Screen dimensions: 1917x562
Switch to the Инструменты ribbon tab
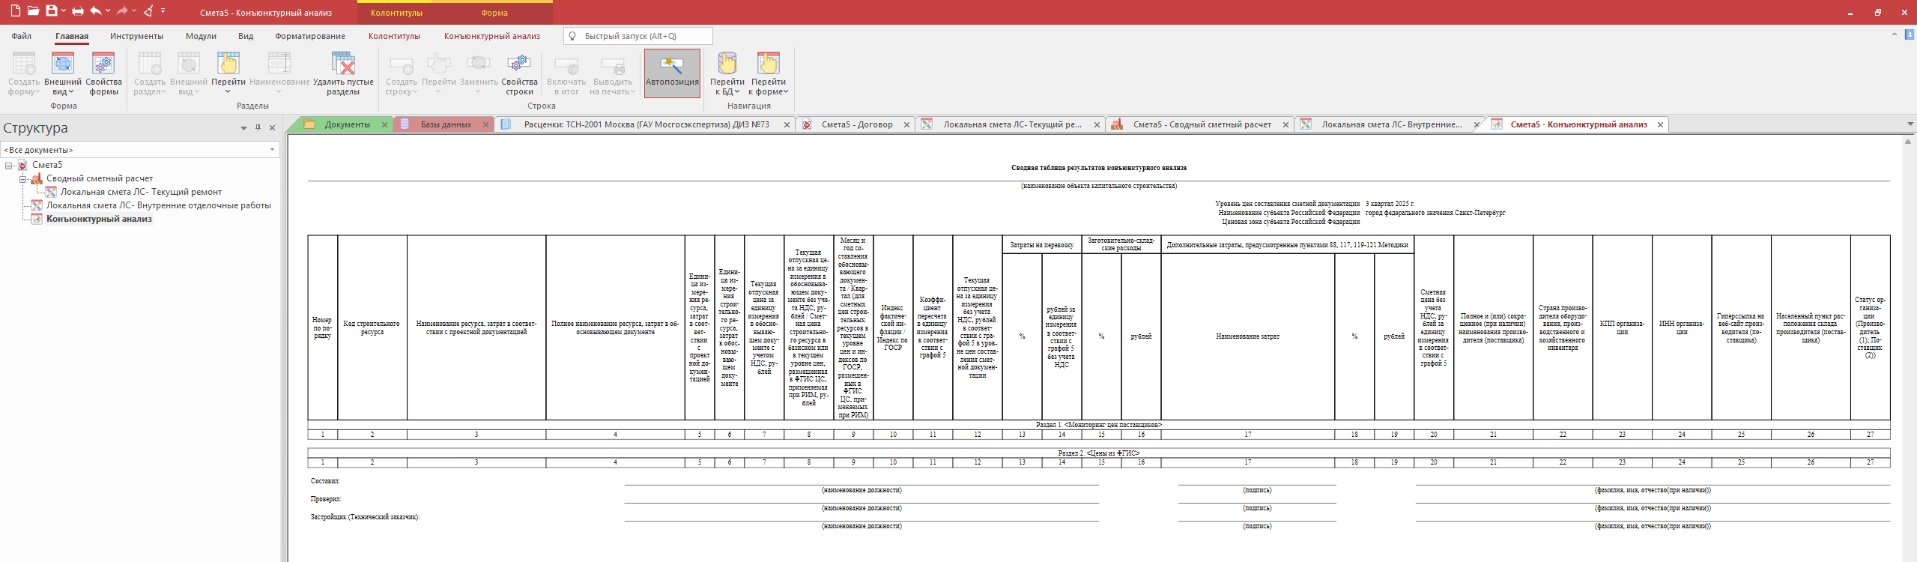(x=136, y=36)
